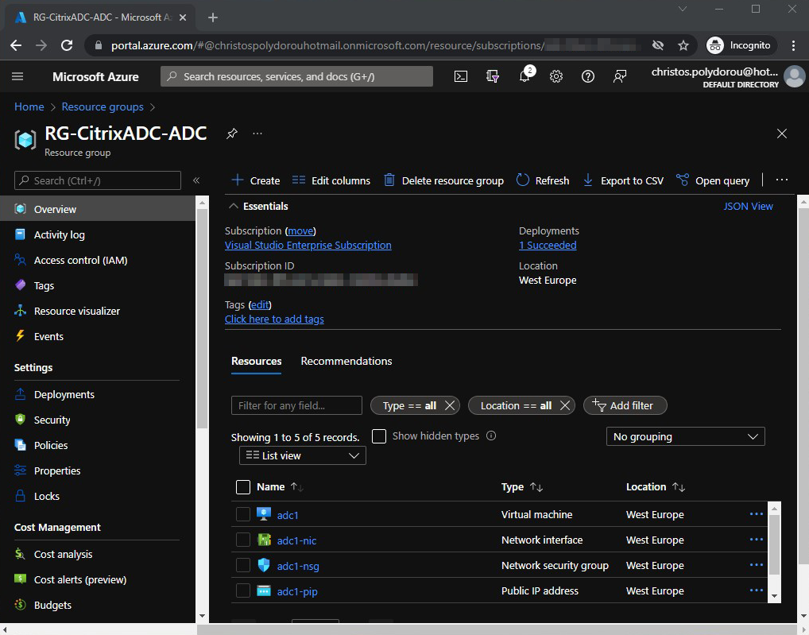This screenshot has height=635, width=809.
Task: Remove the Location == all filter
Action: [565, 405]
